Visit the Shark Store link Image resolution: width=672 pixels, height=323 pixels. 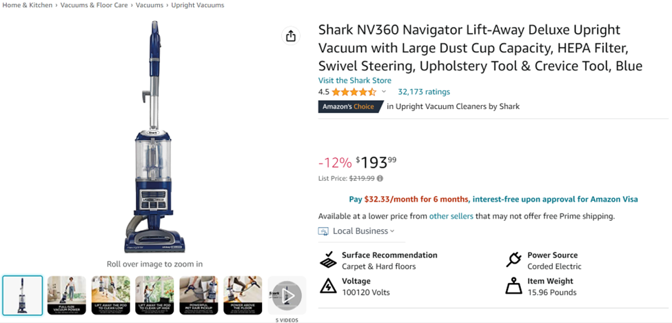[x=354, y=80]
